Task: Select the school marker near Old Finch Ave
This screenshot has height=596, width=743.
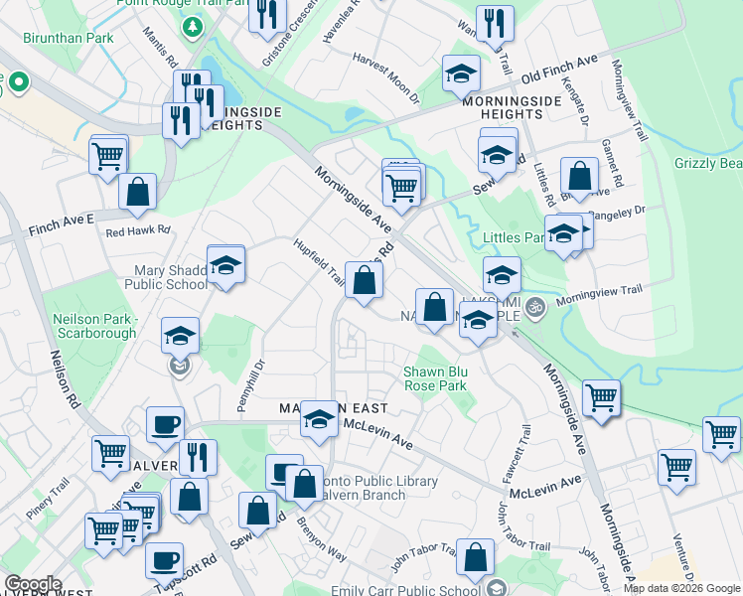Action: point(461,74)
